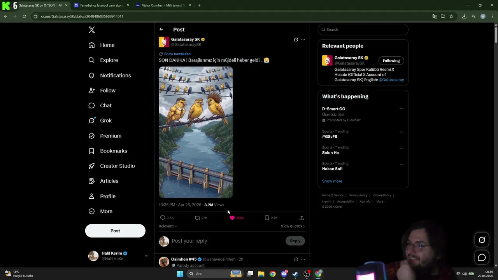Toggle the pink like heart
The width and height of the screenshot is (498, 280).
click(232, 218)
